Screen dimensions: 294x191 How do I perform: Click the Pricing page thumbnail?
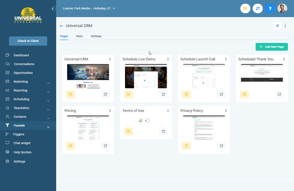click(x=88, y=127)
